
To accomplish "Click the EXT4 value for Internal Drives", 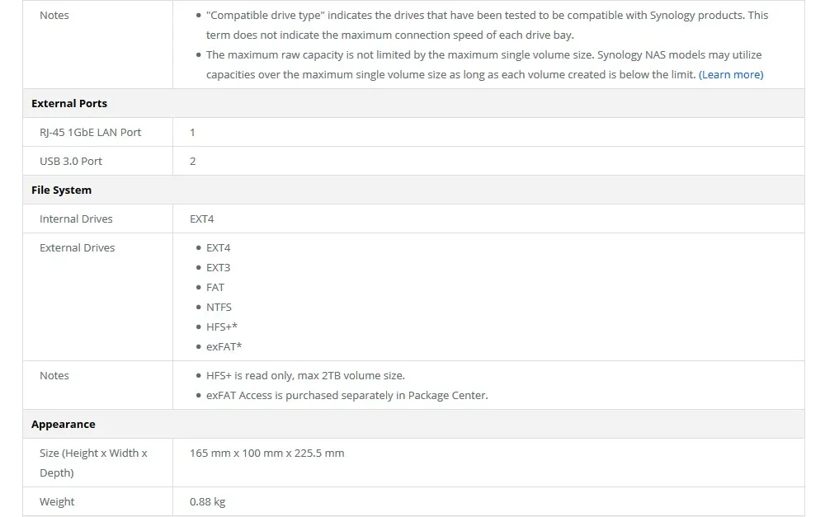I will 201,219.
